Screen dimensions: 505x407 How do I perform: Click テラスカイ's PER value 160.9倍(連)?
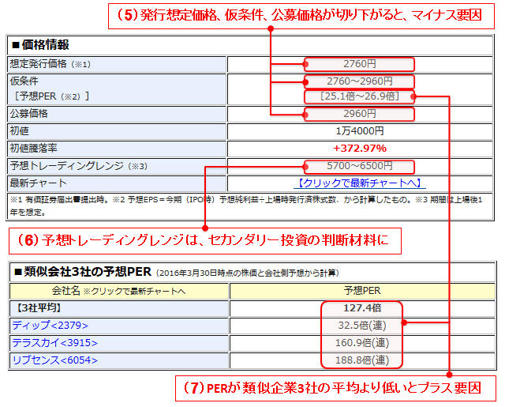[x=362, y=343]
